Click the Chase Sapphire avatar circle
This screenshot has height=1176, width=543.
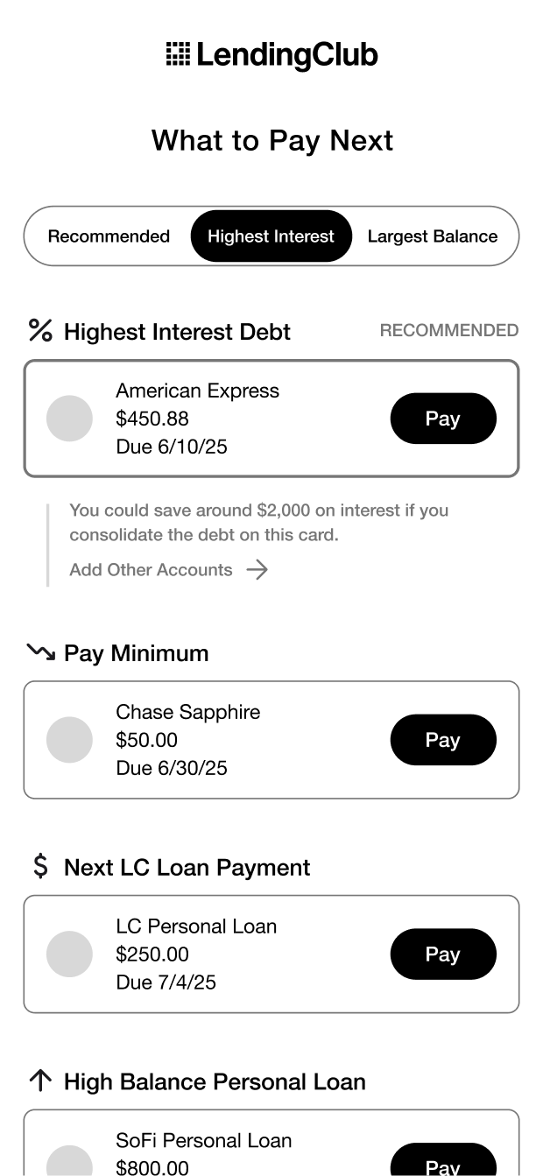point(69,740)
